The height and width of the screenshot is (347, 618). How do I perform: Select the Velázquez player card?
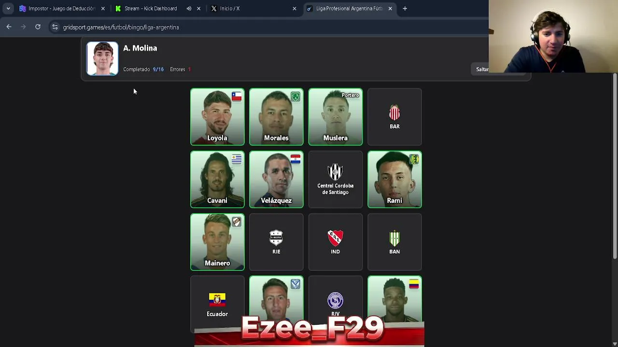click(x=276, y=179)
